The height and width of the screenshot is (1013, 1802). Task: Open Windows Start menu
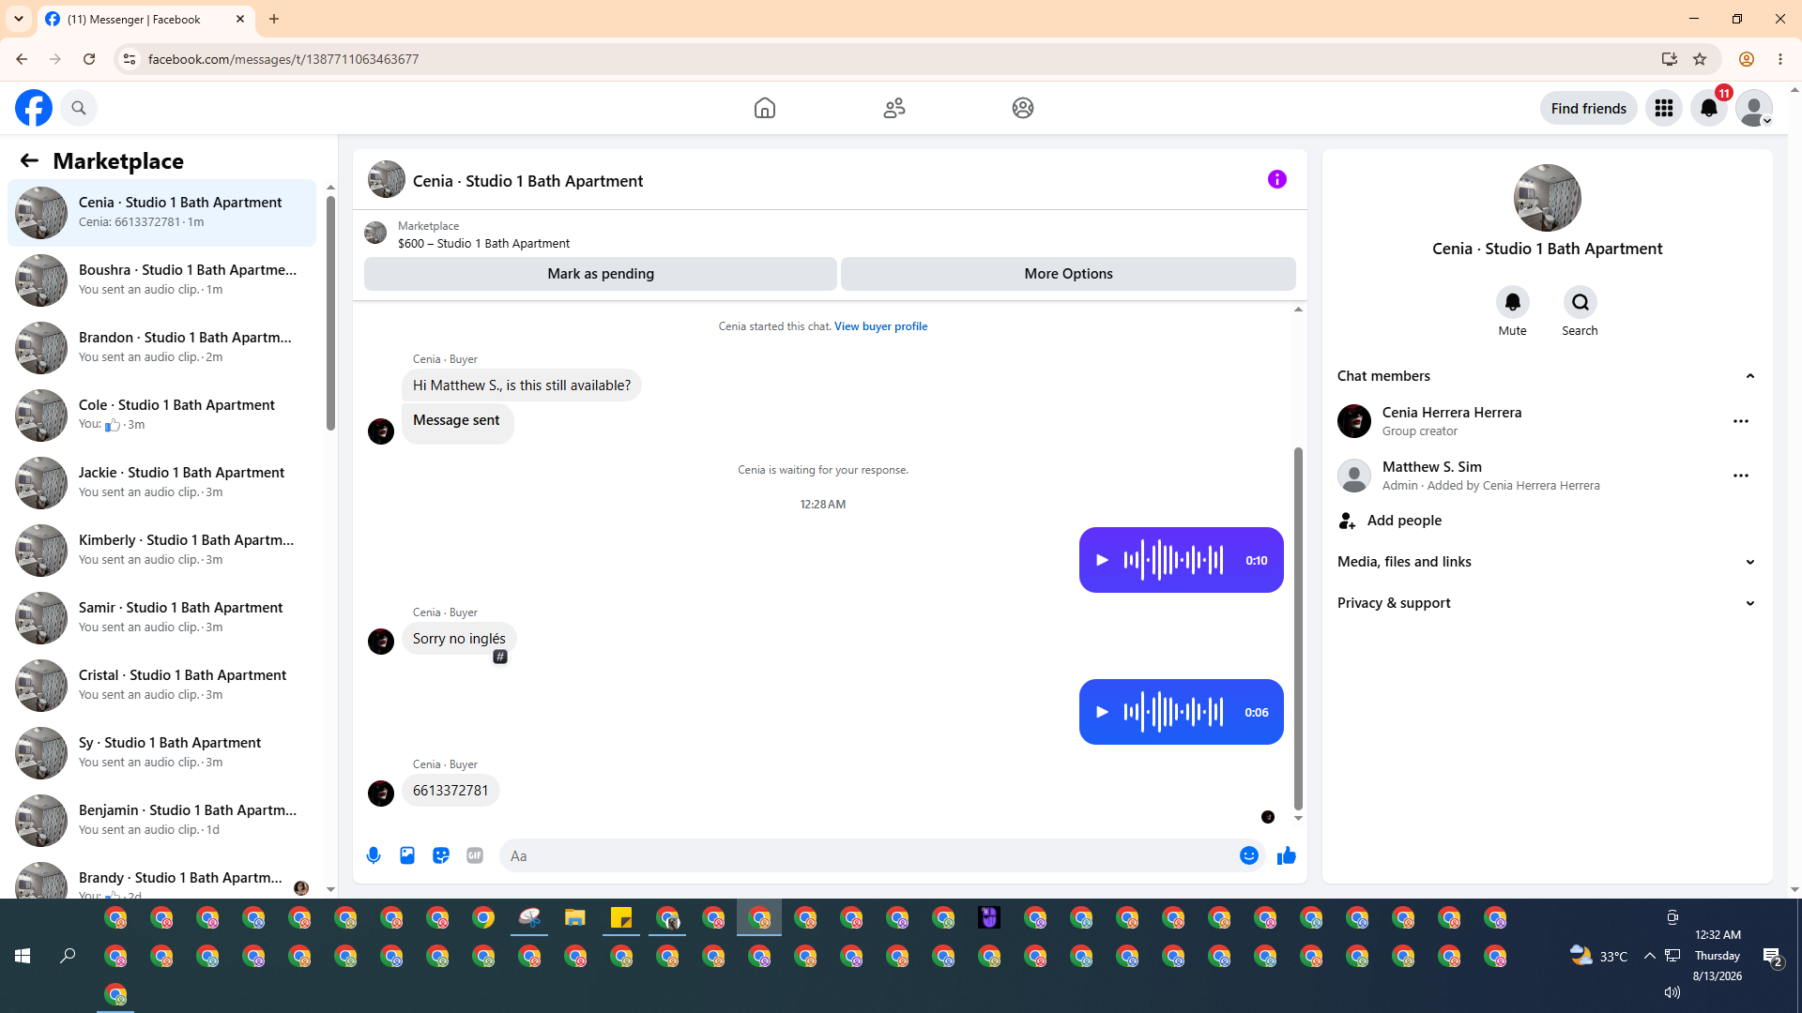23,956
